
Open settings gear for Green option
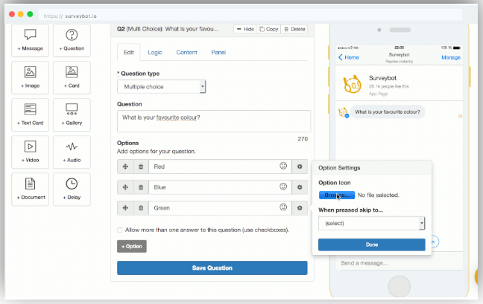click(x=300, y=208)
